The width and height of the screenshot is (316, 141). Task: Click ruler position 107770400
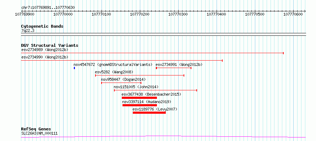point(217,14)
